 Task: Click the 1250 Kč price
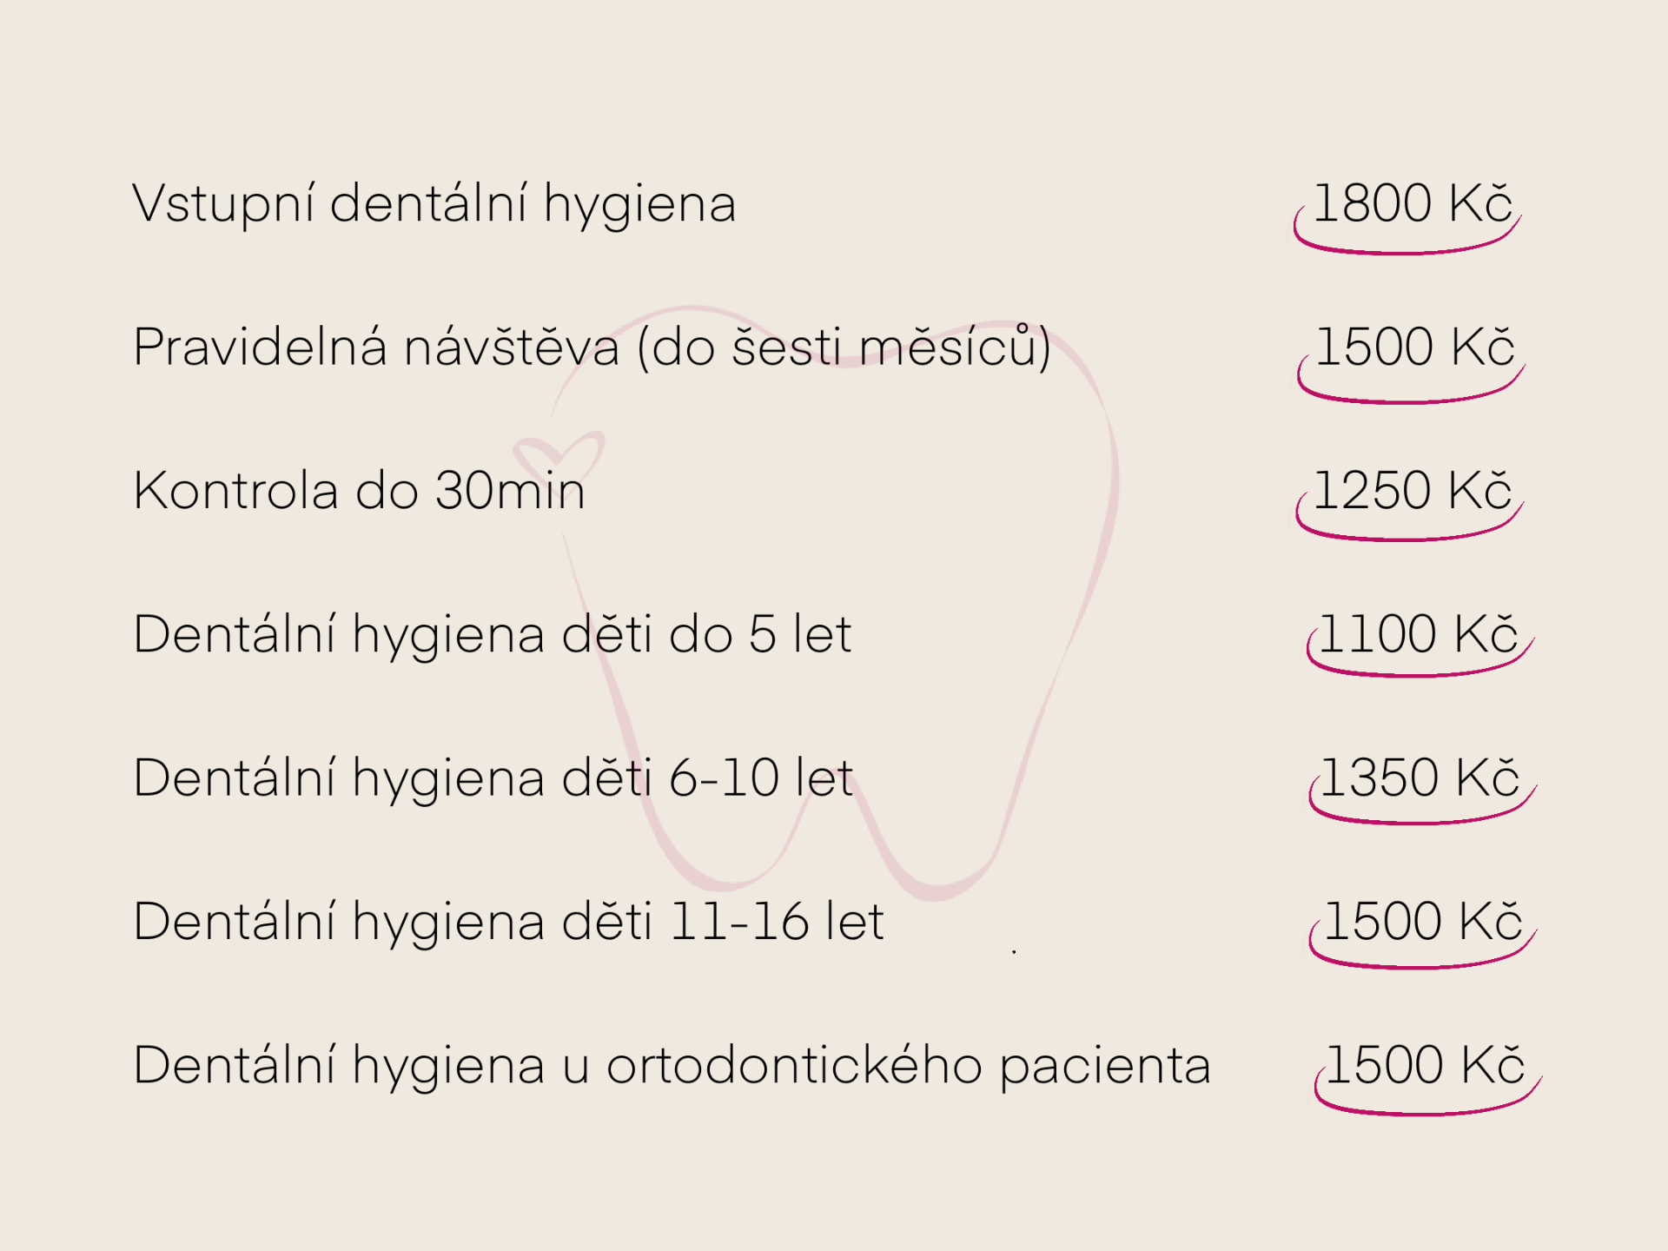[x=1413, y=490]
